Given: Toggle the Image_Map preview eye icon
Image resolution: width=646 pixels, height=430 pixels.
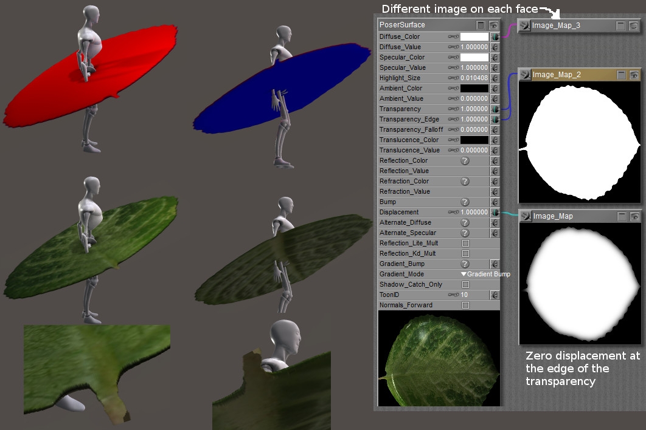Looking at the screenshot, I should pos(635,216).
